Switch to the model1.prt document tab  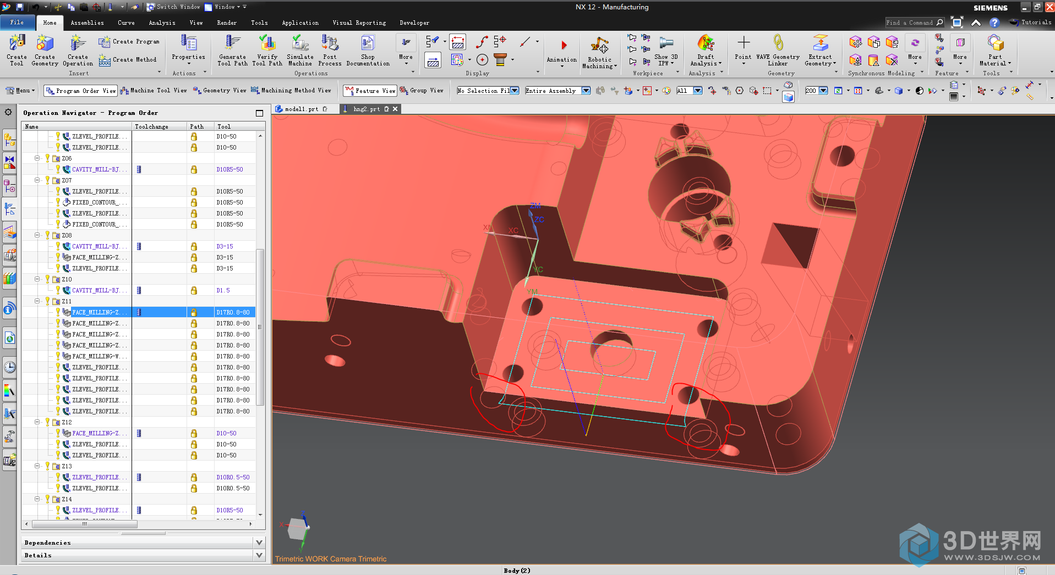point(301,109)
